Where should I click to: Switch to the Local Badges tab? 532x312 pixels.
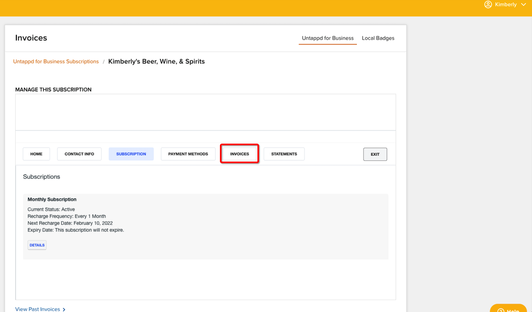click(378, 38)
